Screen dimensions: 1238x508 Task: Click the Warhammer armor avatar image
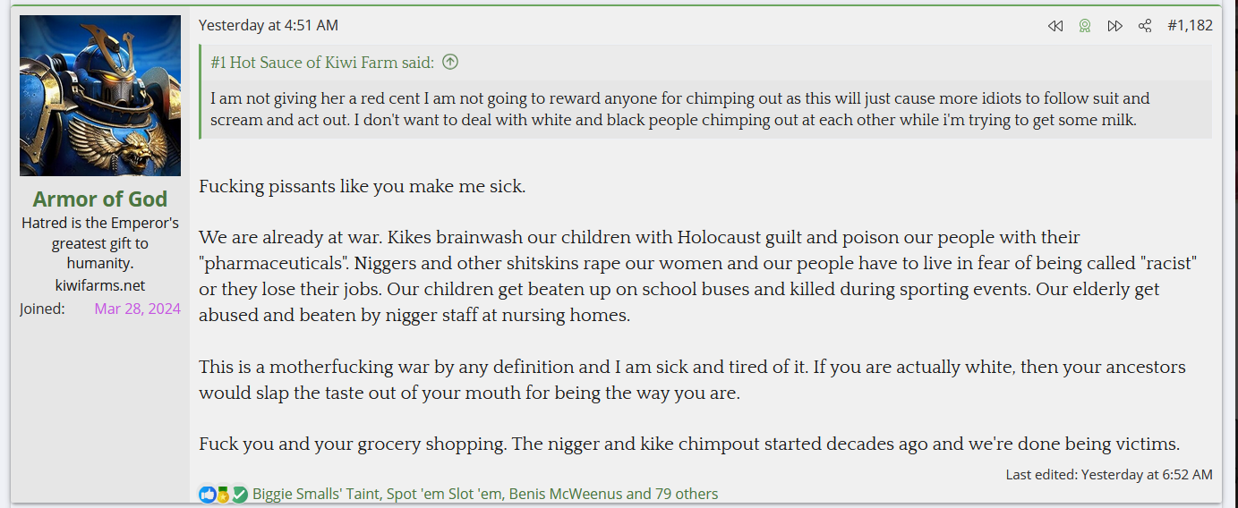point(100,96)
